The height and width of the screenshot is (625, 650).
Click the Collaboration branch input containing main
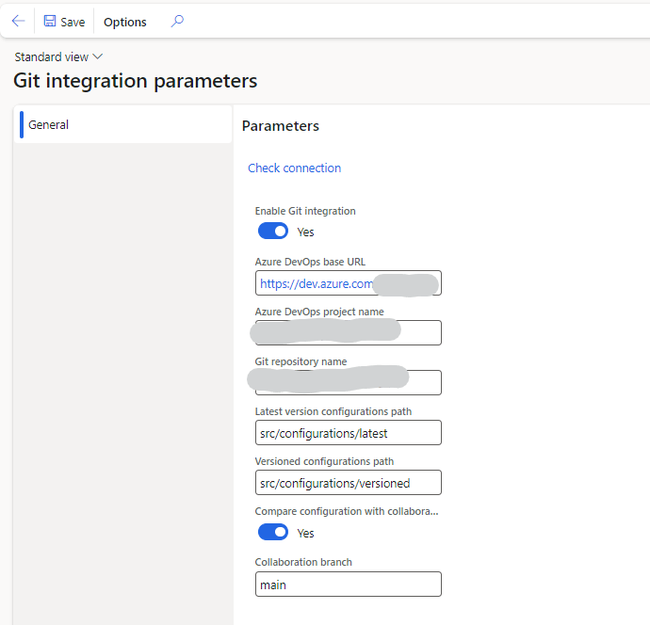[348, 585]
